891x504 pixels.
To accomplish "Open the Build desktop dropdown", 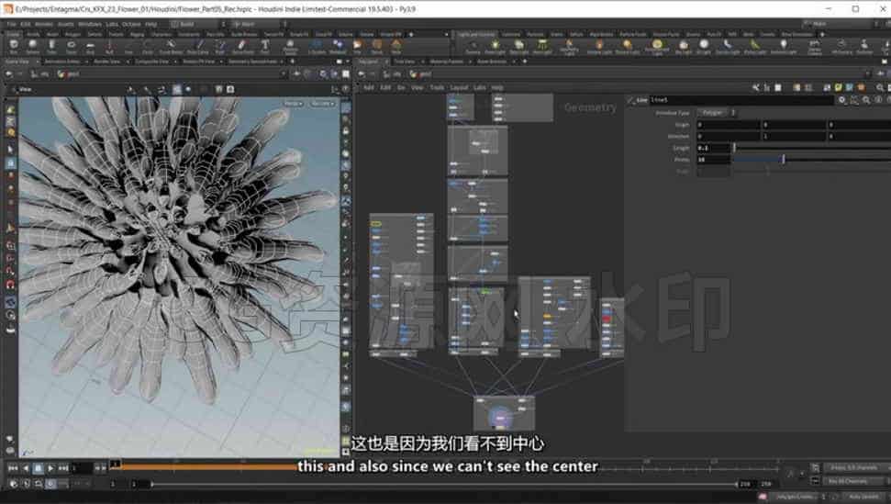I will click(199, 25).
